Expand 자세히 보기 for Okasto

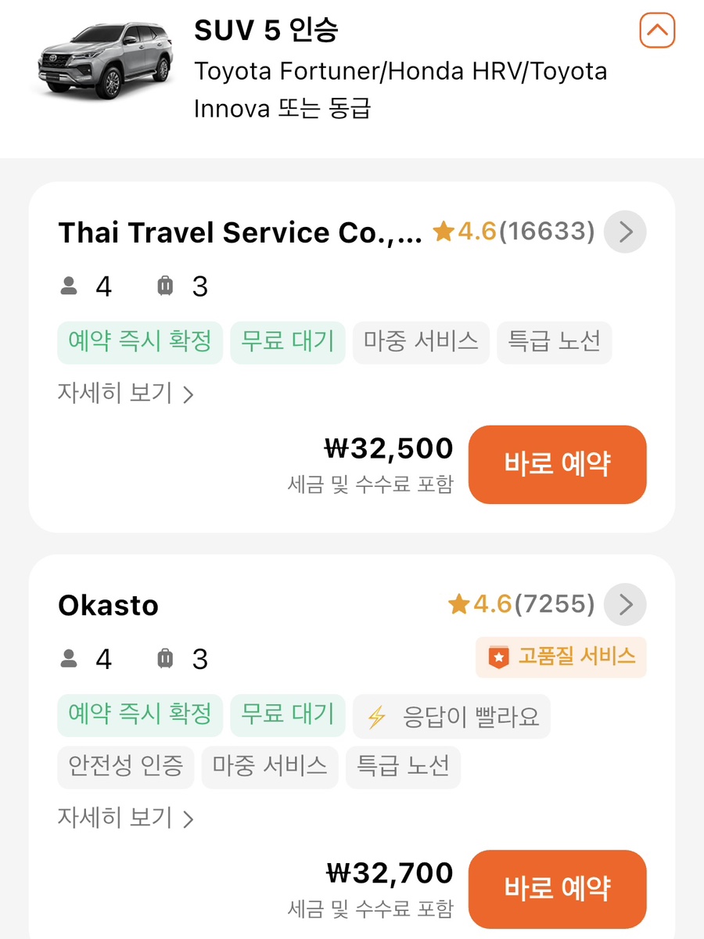(x=125, y=818)
